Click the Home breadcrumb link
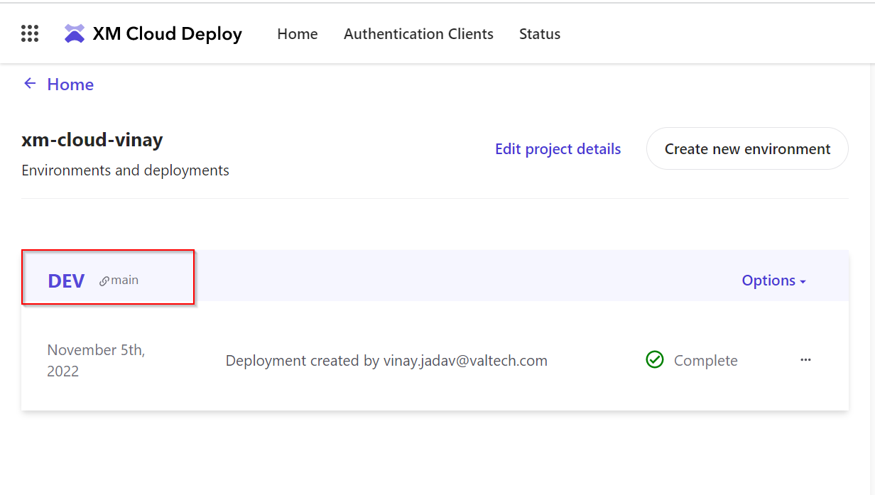 pos(70,85)
